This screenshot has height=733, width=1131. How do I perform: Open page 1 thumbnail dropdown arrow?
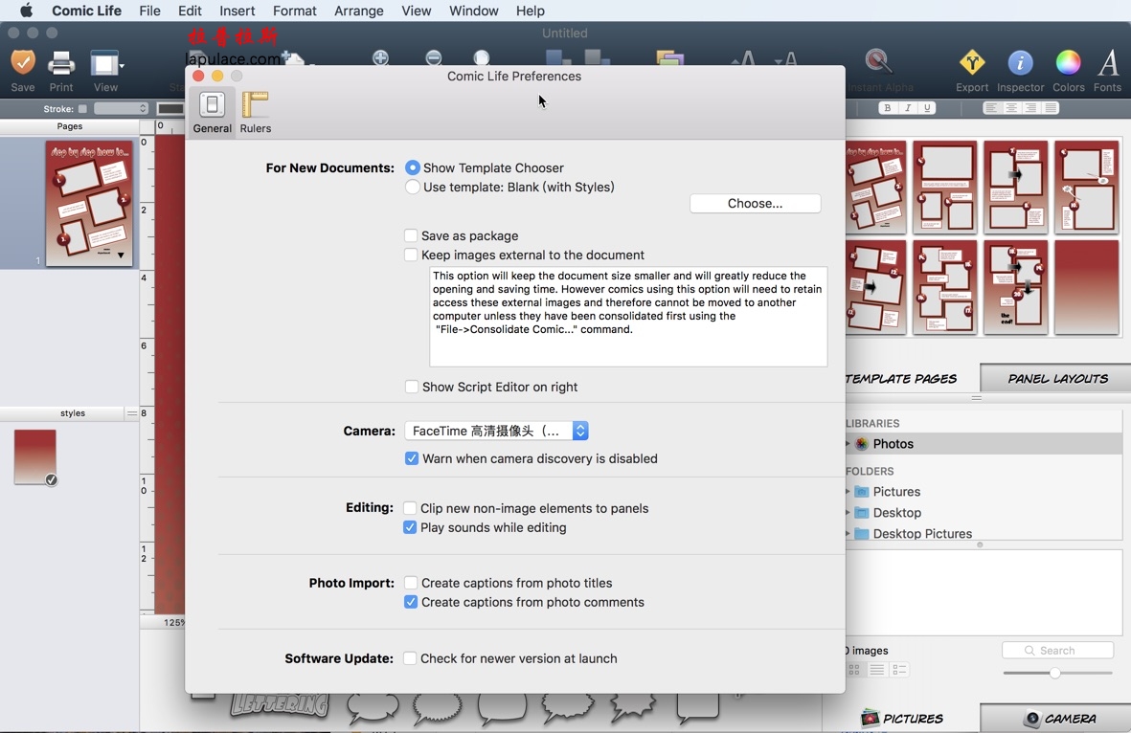[122, 255]
